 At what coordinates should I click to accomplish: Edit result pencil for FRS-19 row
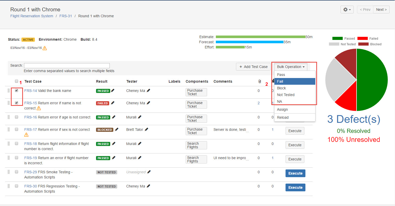114,158
